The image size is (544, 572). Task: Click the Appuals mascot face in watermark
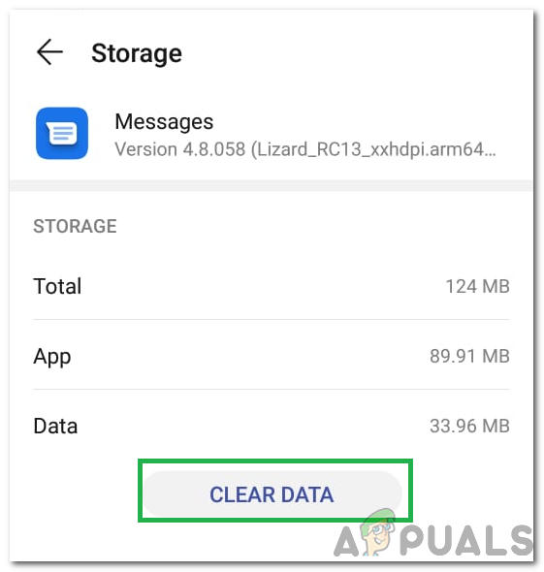379,531
